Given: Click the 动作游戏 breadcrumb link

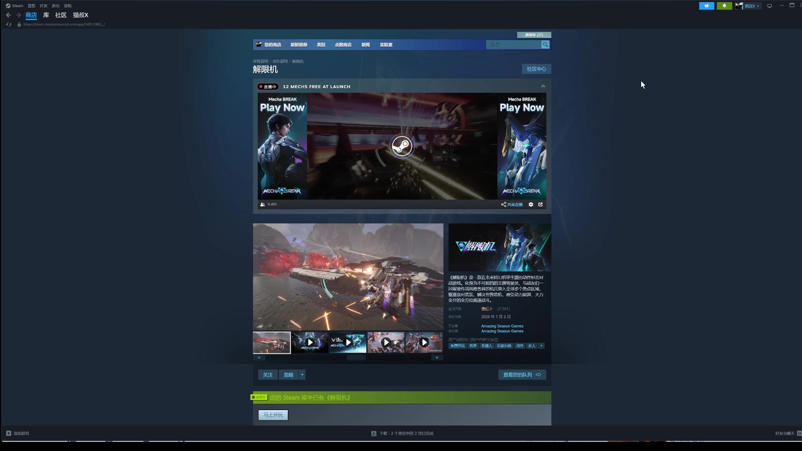Looking at the screenshot, I should pos(280,61).
